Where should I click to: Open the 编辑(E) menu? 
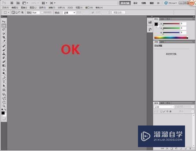point(15,8)
